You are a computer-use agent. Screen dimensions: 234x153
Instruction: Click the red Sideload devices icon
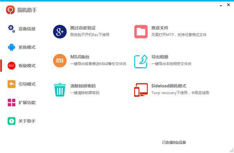point(141,90)
